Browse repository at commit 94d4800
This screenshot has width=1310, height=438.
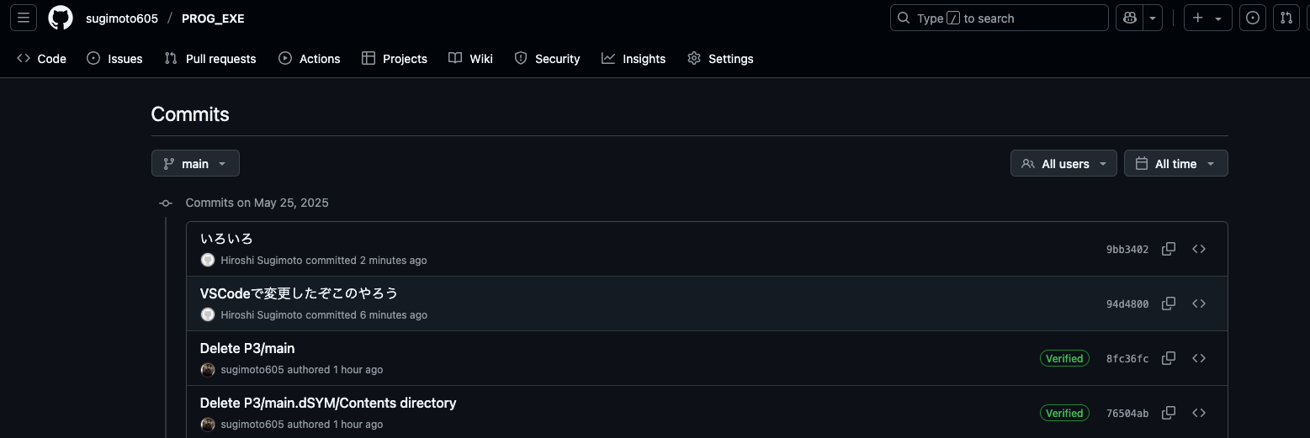tap(1199, 303)
